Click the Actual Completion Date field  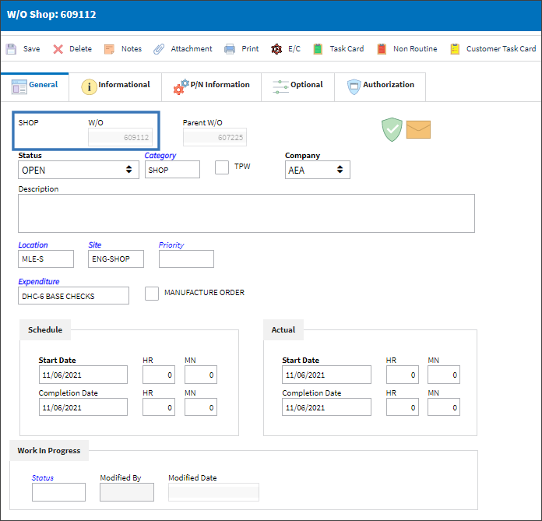326,407
